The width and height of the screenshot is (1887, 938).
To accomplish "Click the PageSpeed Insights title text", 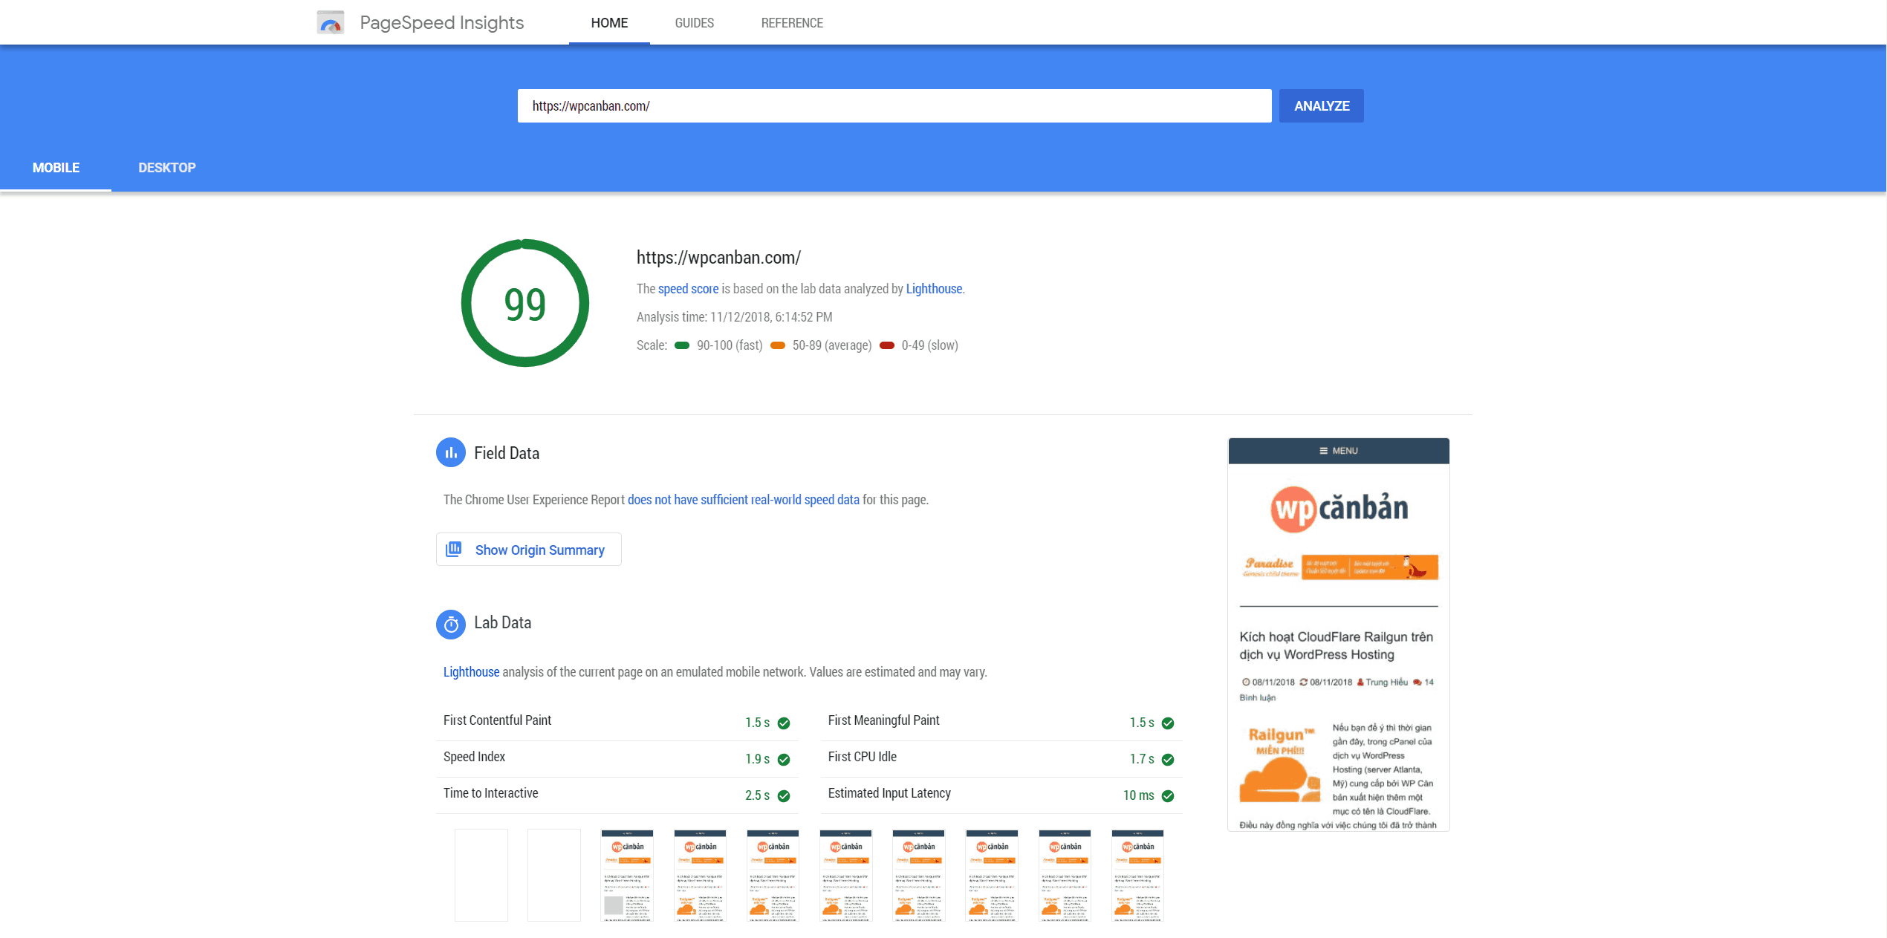I will (442, 23).
